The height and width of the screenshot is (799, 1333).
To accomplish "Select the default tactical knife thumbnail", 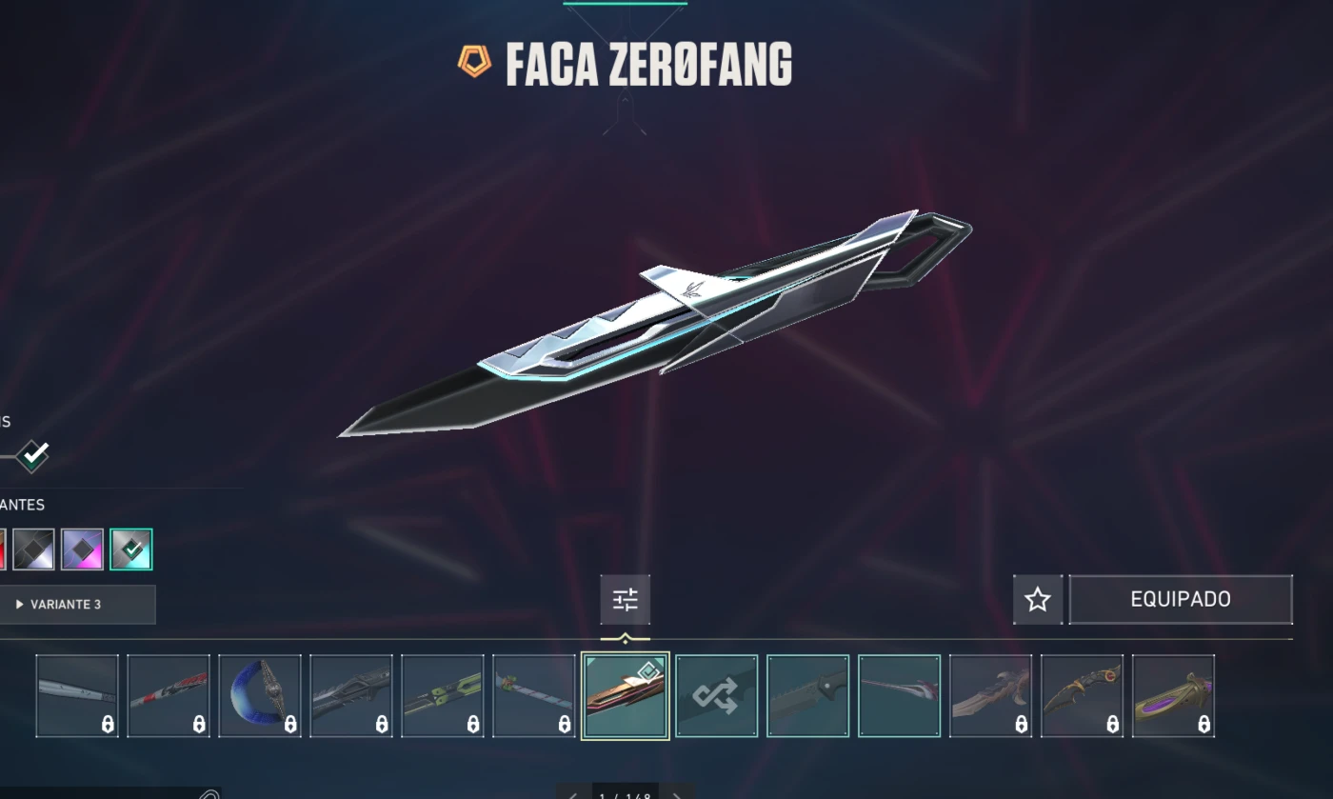I will (808, 696).
